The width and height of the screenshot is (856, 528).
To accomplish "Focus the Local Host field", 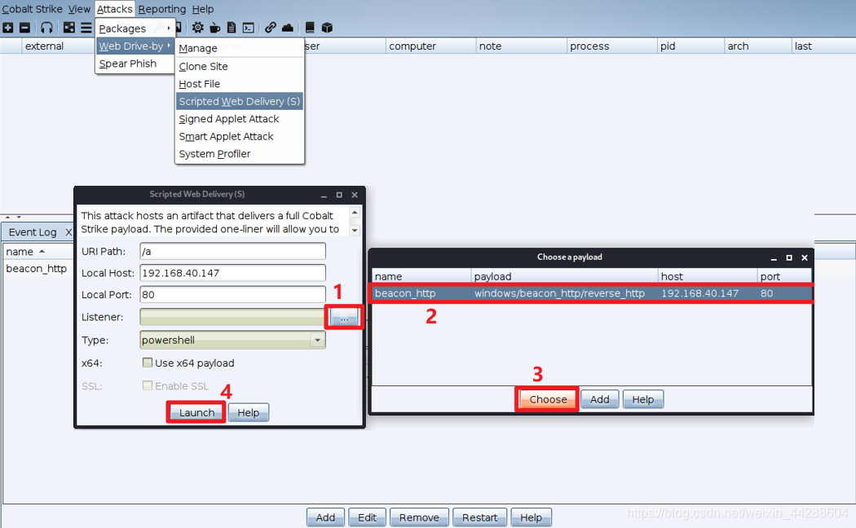I will (x=232, y=273).
